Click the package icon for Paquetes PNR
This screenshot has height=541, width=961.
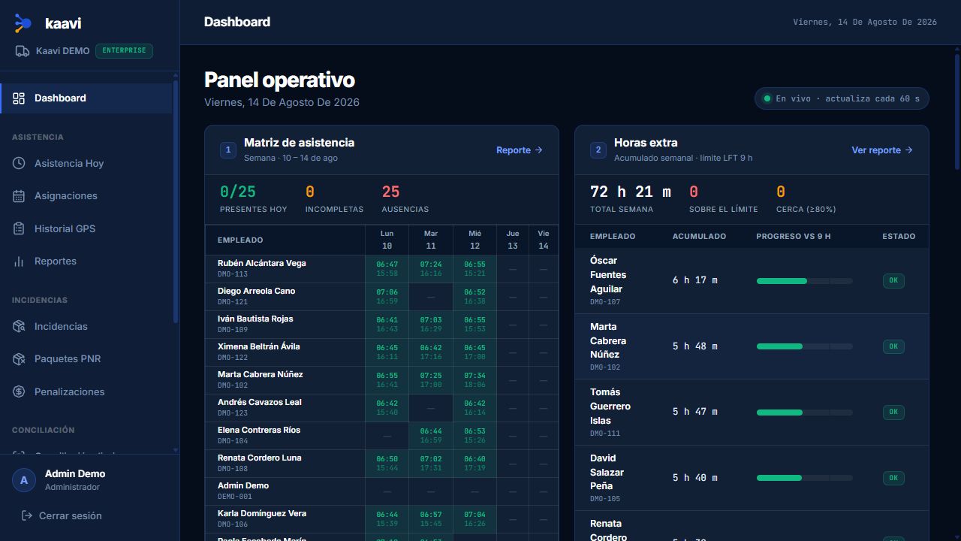click(20, 359)
